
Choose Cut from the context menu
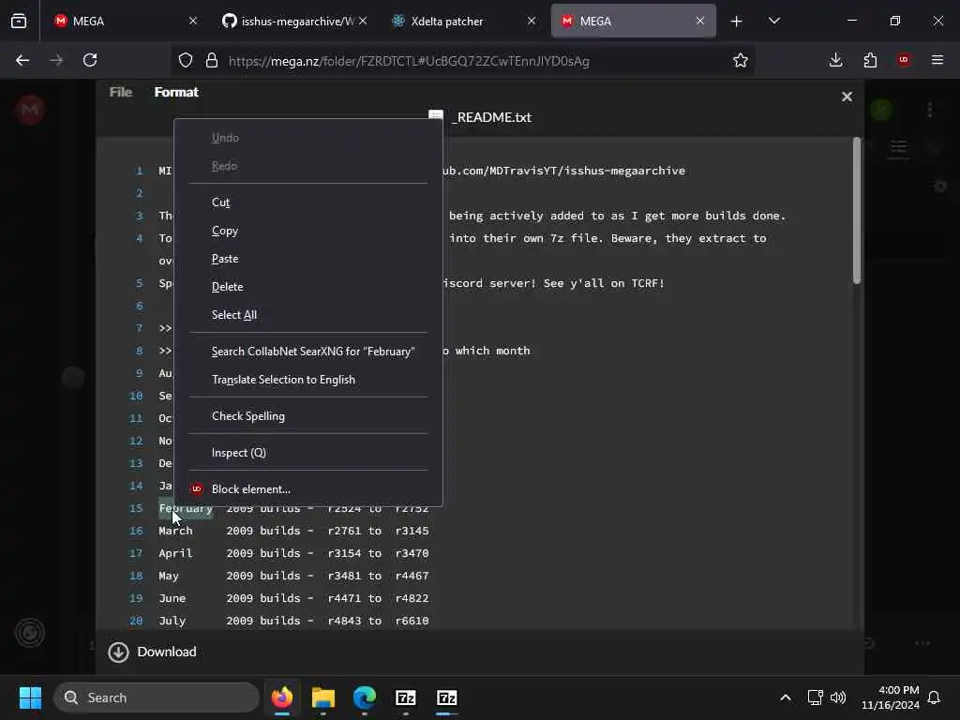(307, 202)
